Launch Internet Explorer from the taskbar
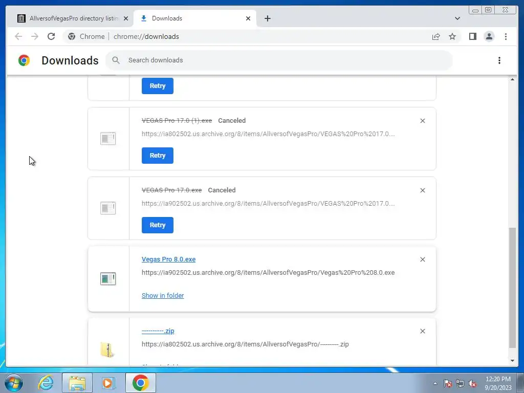524x393 pixels. pos(46,383)
